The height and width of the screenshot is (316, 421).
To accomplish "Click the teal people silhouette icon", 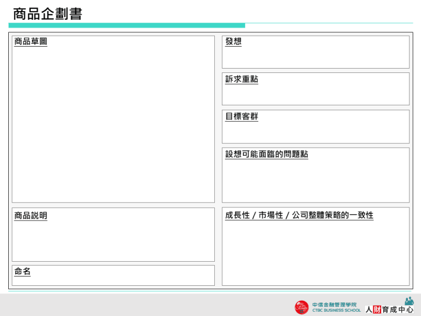I will tap(409, 301).
